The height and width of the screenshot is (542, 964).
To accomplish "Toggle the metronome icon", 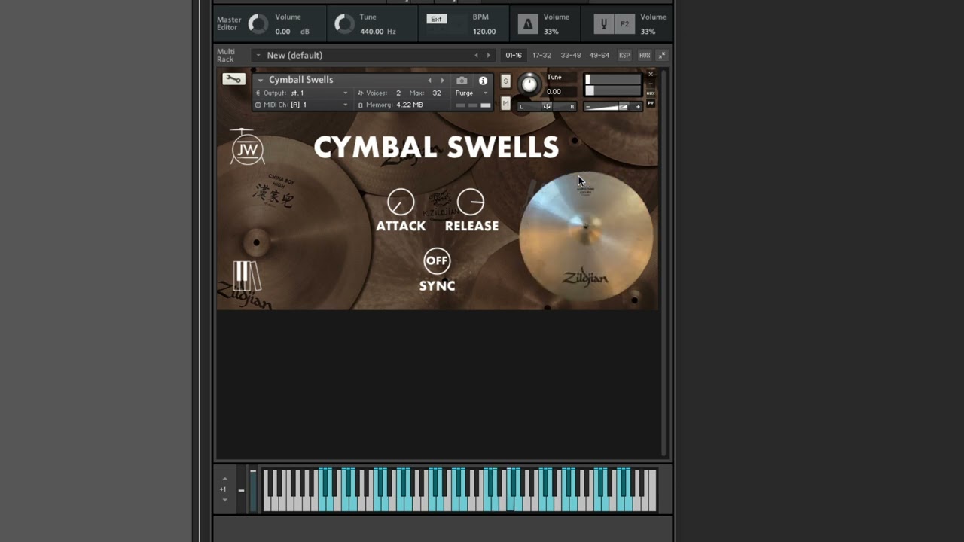I will click(x=528, y=24).
